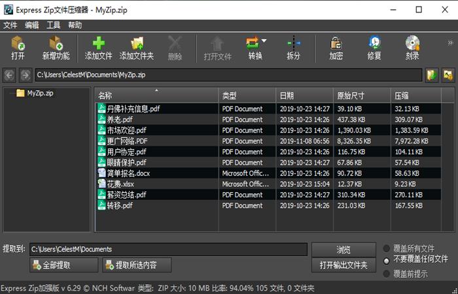Click the 加密 encrypt lock icon
The height and width of the screenshot is (294, 458).
336,43
